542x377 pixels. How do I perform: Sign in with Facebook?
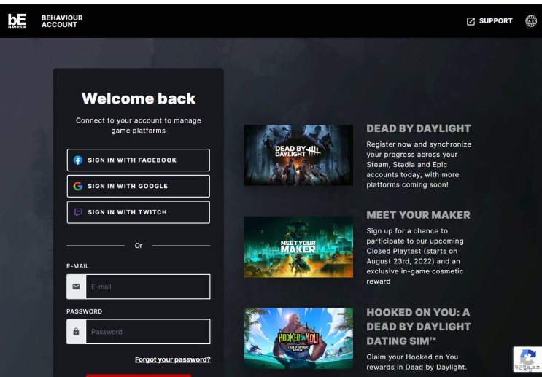click(139, 160)
